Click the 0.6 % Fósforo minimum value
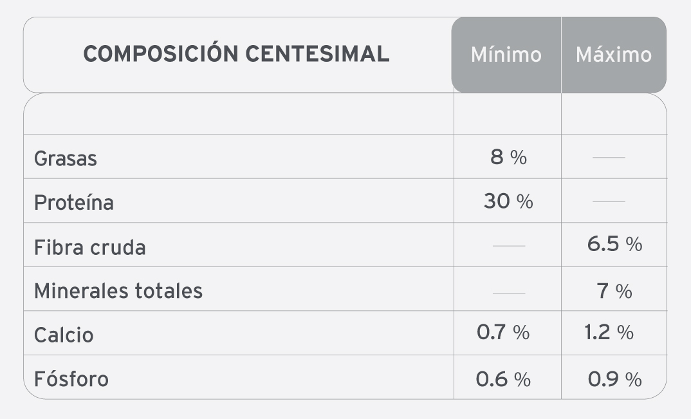691x419 pixels. [x=503, y=379]
